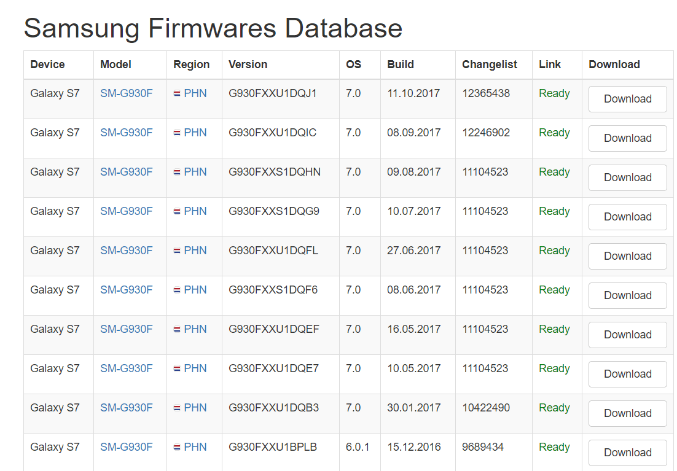Open PHN region link for G930FXXU1DQIC
The width and height of the screenshot is (677, 471).
[195, 133]
